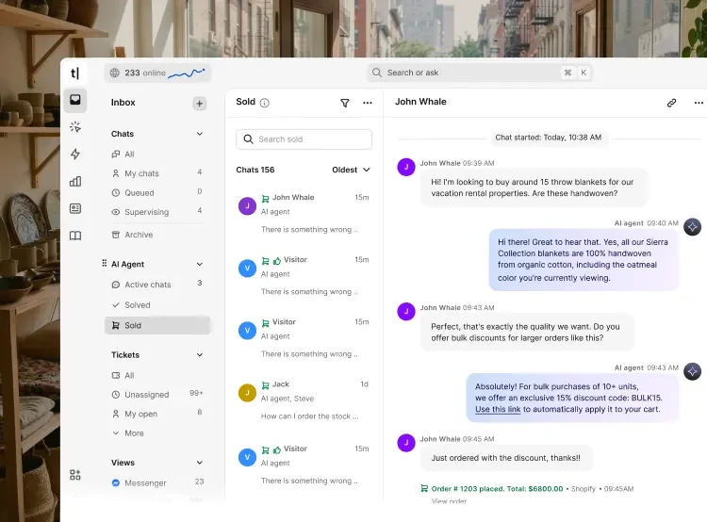The height and width of the screenshot is (522, 707).
Task: Open three-dot menu in John Whale chat header
Action: [x=699, y=103]
